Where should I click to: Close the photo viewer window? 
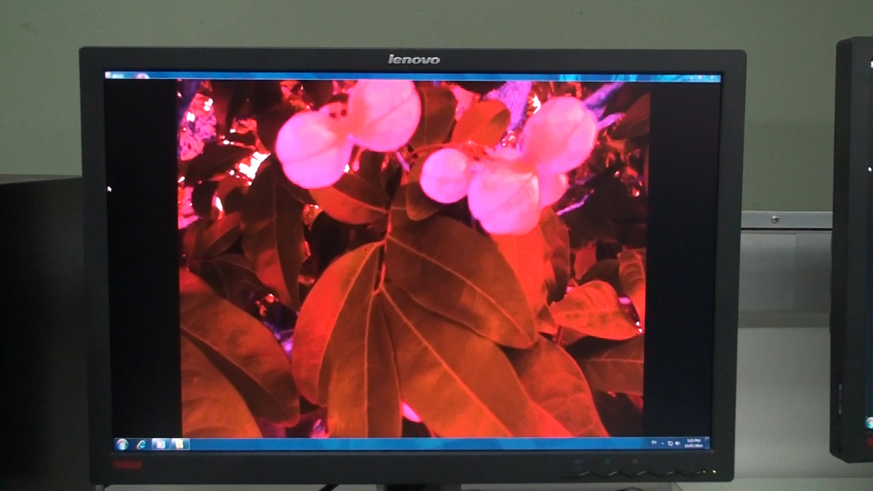(x=712, y=78)
